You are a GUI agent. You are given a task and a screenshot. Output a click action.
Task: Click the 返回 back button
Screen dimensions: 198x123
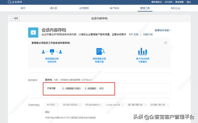click(15, 18)
